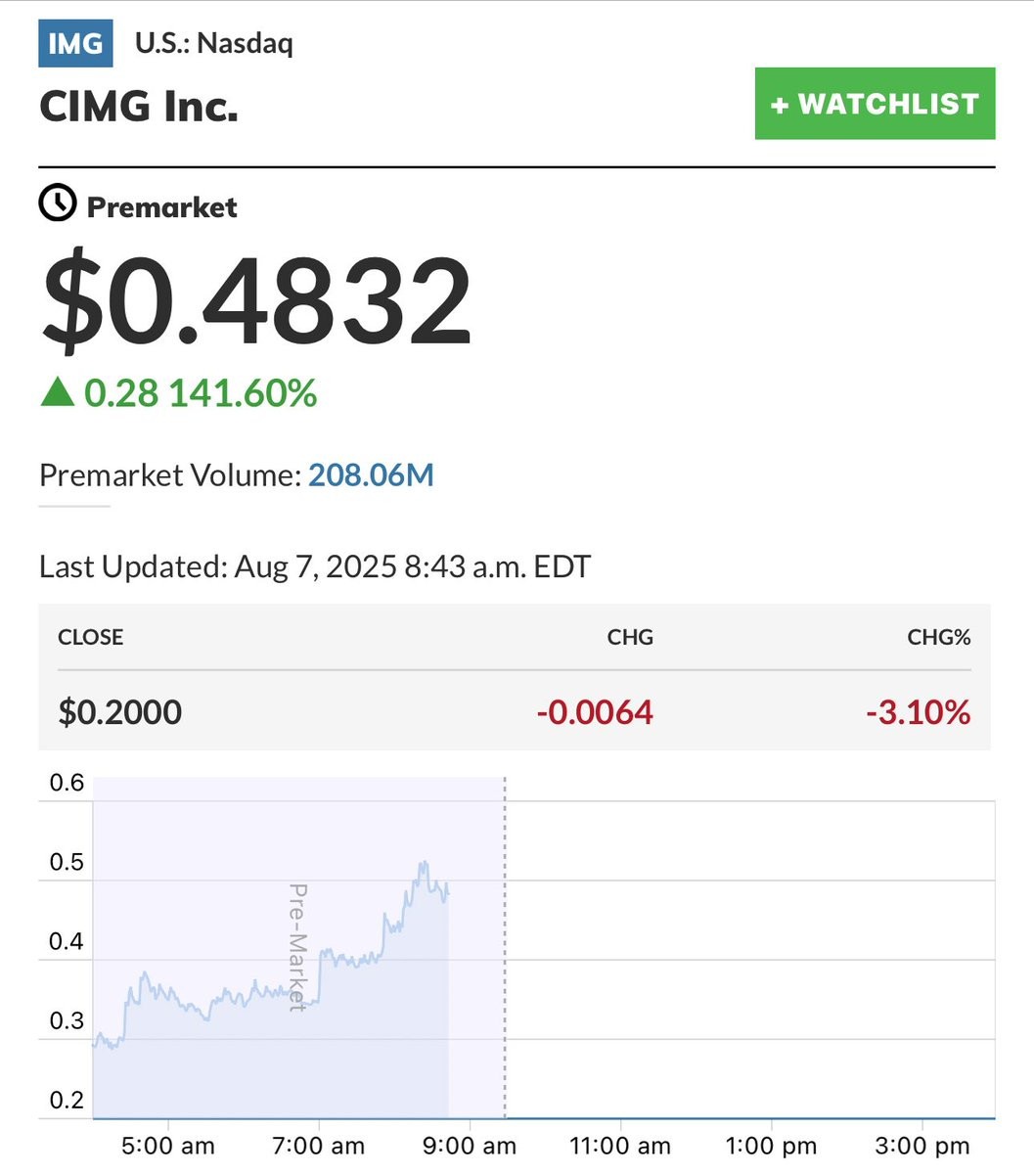The width and height of the screenshot is (1034, 1174).
Task: Click the $0.4832 premarket price
Action: pyautogui.click(x=256, y=302)
